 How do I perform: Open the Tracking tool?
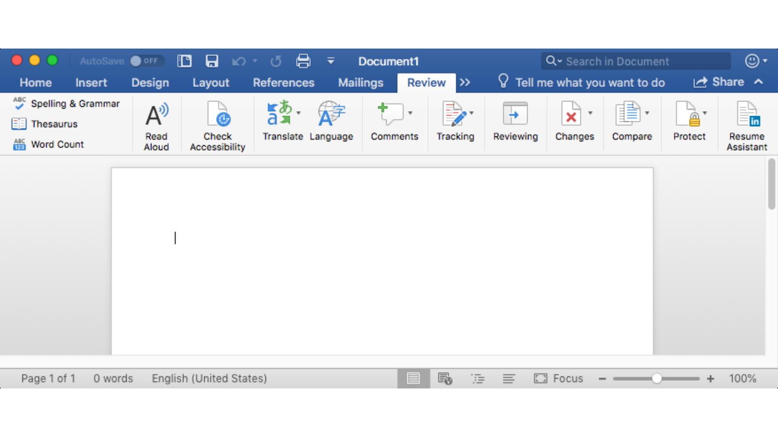coord(455,121)
